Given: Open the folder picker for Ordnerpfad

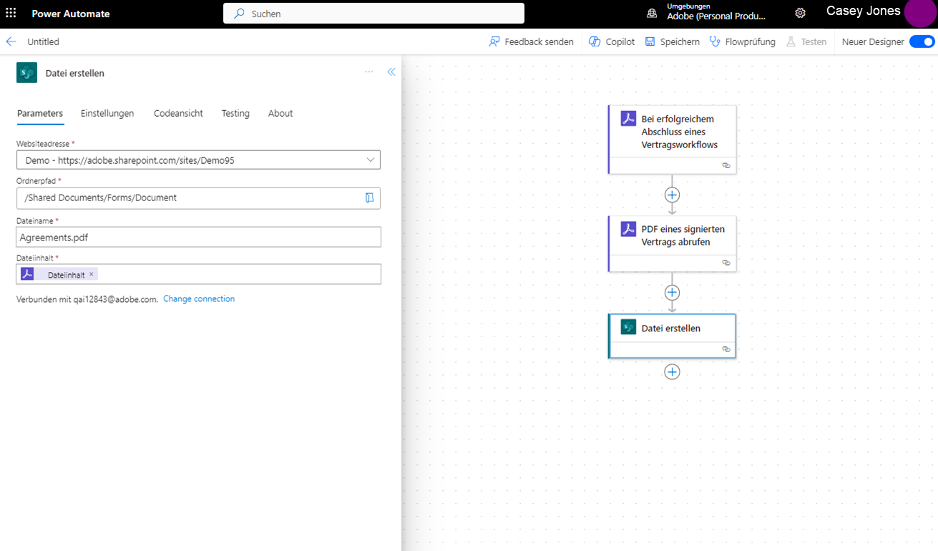Looking at the screenshot, I should click(x=370, y=198).
